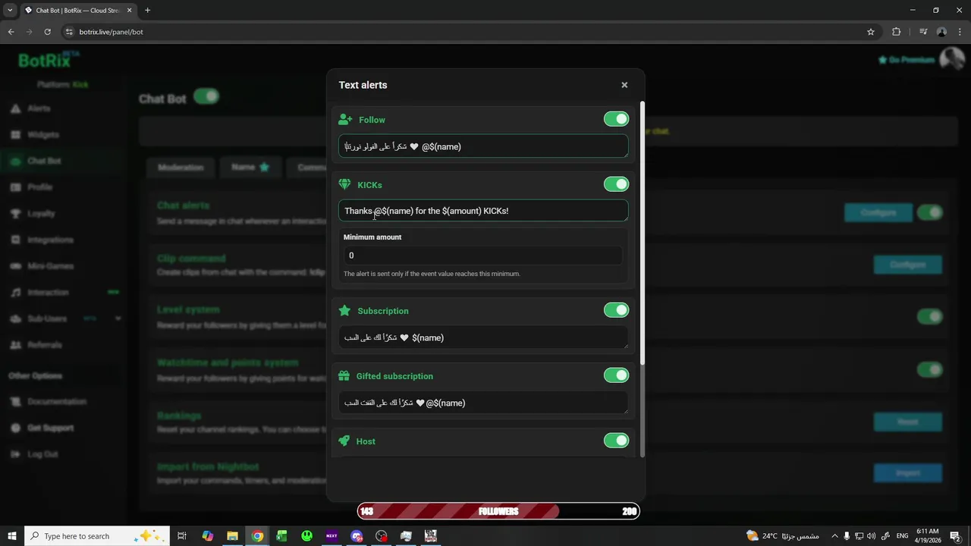This screenshot has height=546, width=971.
Task: Bookmark this page with the star
Action: tap(871, 32)
